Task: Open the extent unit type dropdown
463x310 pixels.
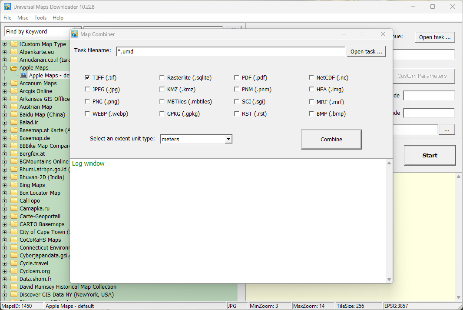Action: [228, 139]
